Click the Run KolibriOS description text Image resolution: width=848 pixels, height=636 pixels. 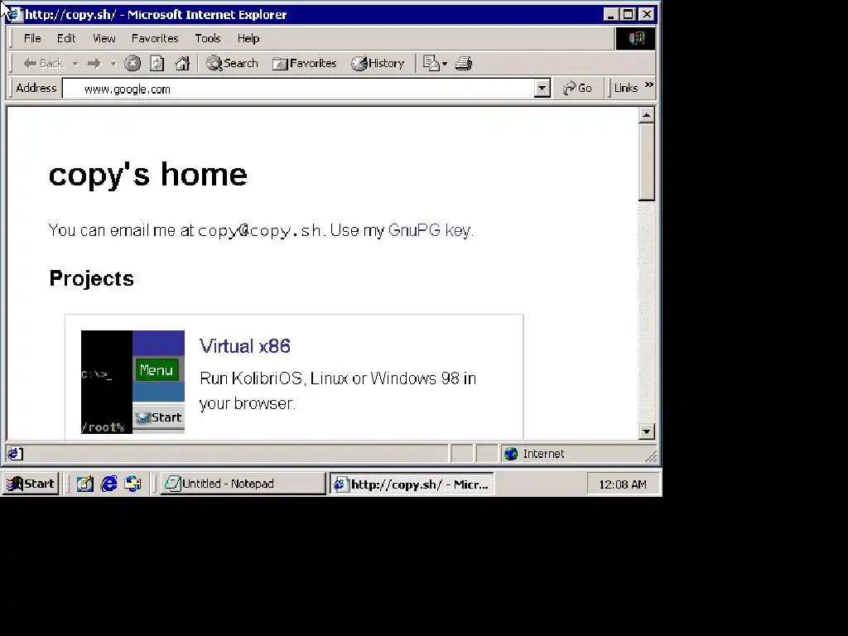tap(338, 391)
